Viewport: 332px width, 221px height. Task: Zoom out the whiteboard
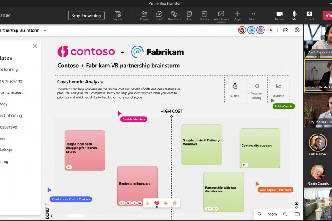(x=260, y=214)
